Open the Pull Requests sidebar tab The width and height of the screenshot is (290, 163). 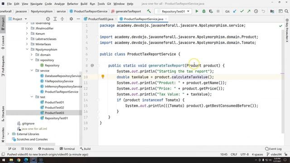pos(3,66)
